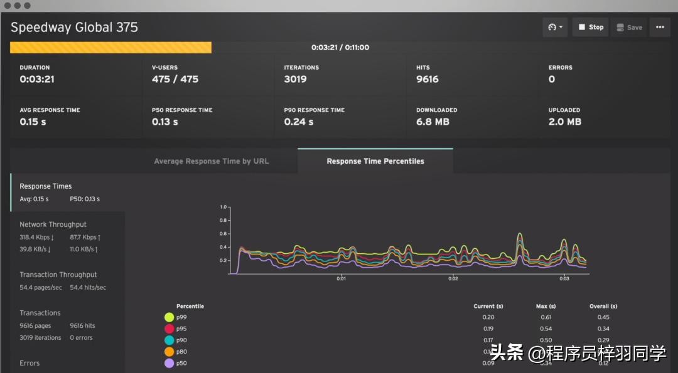Open the speedometer gauge dropdown
678x373 pixels.
[x=555, y=28]
